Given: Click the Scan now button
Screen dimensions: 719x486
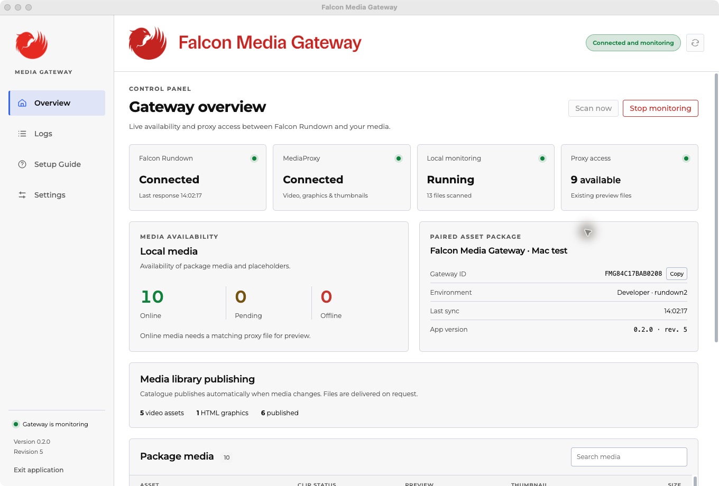Looking at the screenshot, I should (x=593, y=108).
